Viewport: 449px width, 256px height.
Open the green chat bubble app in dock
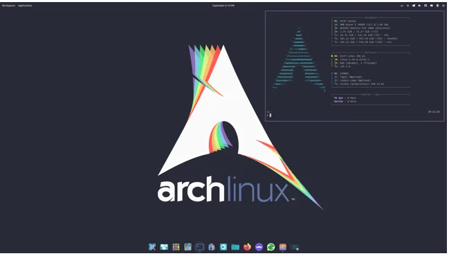pyautogui.click(x=271, y=247)
